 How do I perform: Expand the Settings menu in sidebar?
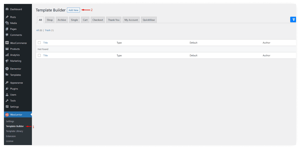pyautogui.click(x=14, y=107)
